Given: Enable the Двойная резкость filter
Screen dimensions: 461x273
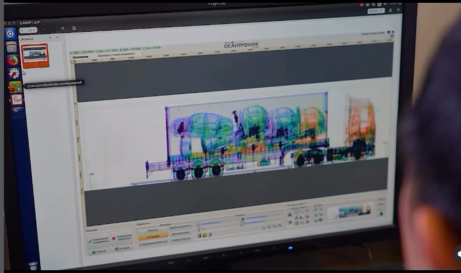Looking at the screenshot, I should [181, 226].
